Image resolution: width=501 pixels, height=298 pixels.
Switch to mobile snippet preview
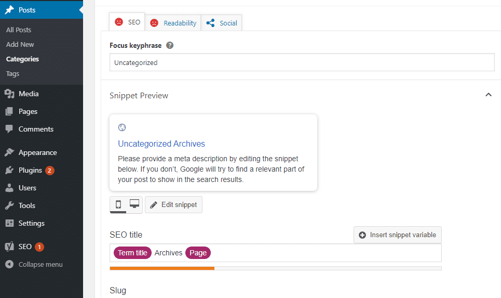click(118, 204)
